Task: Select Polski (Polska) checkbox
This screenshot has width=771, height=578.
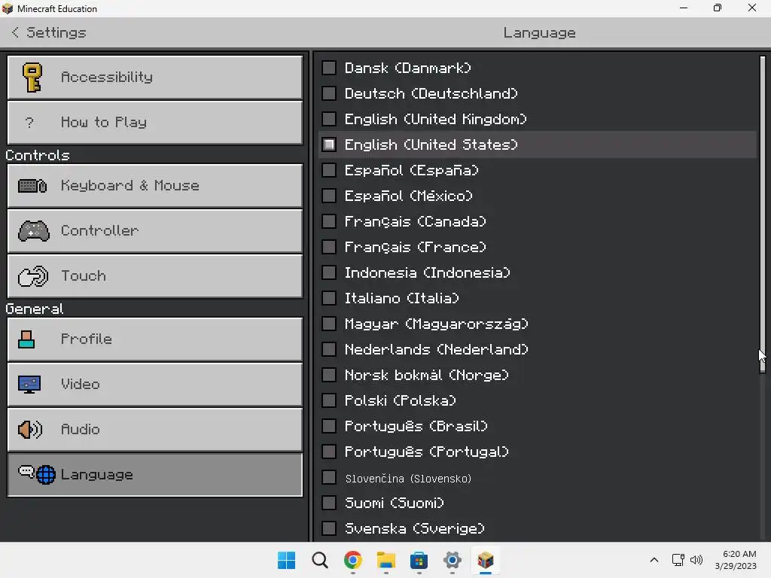Action: click(329, 400)
